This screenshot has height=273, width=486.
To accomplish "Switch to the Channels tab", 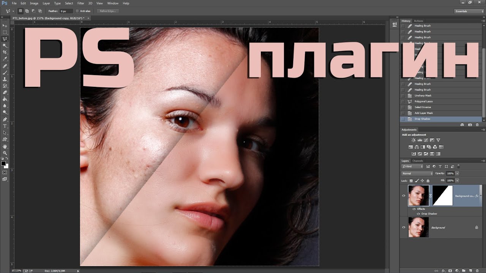I will [x=418, y=161].
